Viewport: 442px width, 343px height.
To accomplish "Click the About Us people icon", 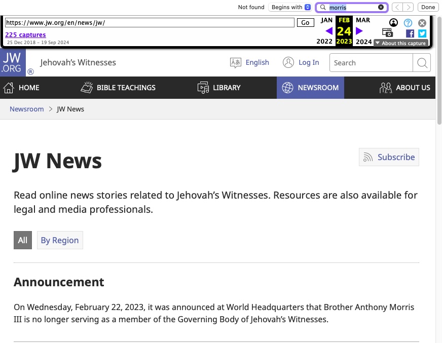I will coord(385,88).
